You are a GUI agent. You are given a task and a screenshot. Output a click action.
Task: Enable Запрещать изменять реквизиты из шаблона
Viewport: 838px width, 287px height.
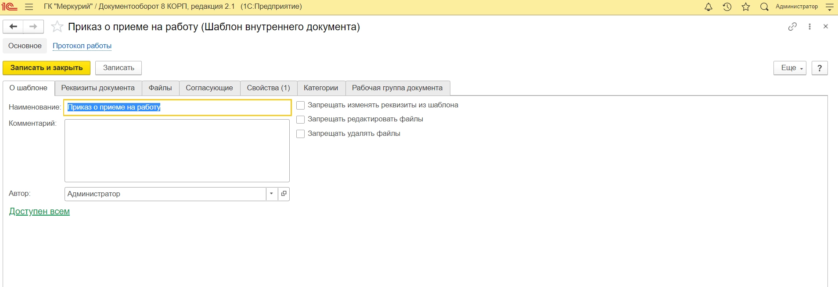pos(301,106)
